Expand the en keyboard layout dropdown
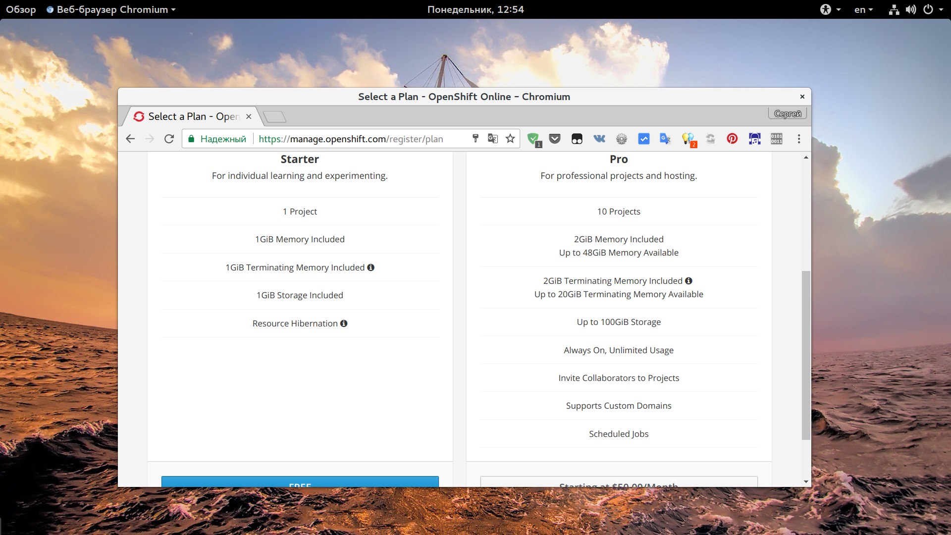 [863, 9]
